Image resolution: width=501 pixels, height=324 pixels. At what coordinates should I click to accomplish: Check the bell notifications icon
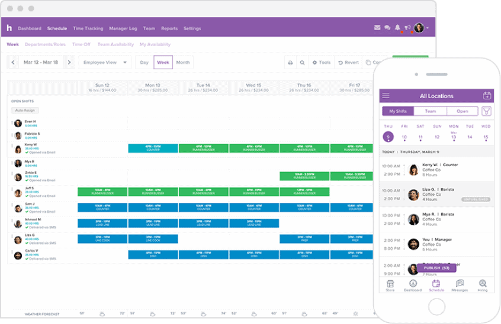pyautogui.click(x=397, y=28)
